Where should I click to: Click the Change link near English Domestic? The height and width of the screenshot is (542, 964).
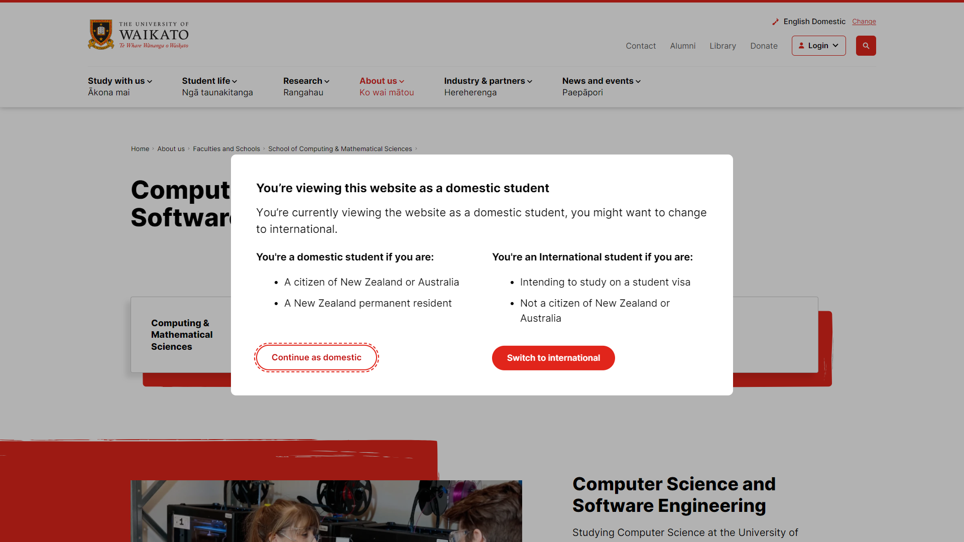[x=864, y=22]
